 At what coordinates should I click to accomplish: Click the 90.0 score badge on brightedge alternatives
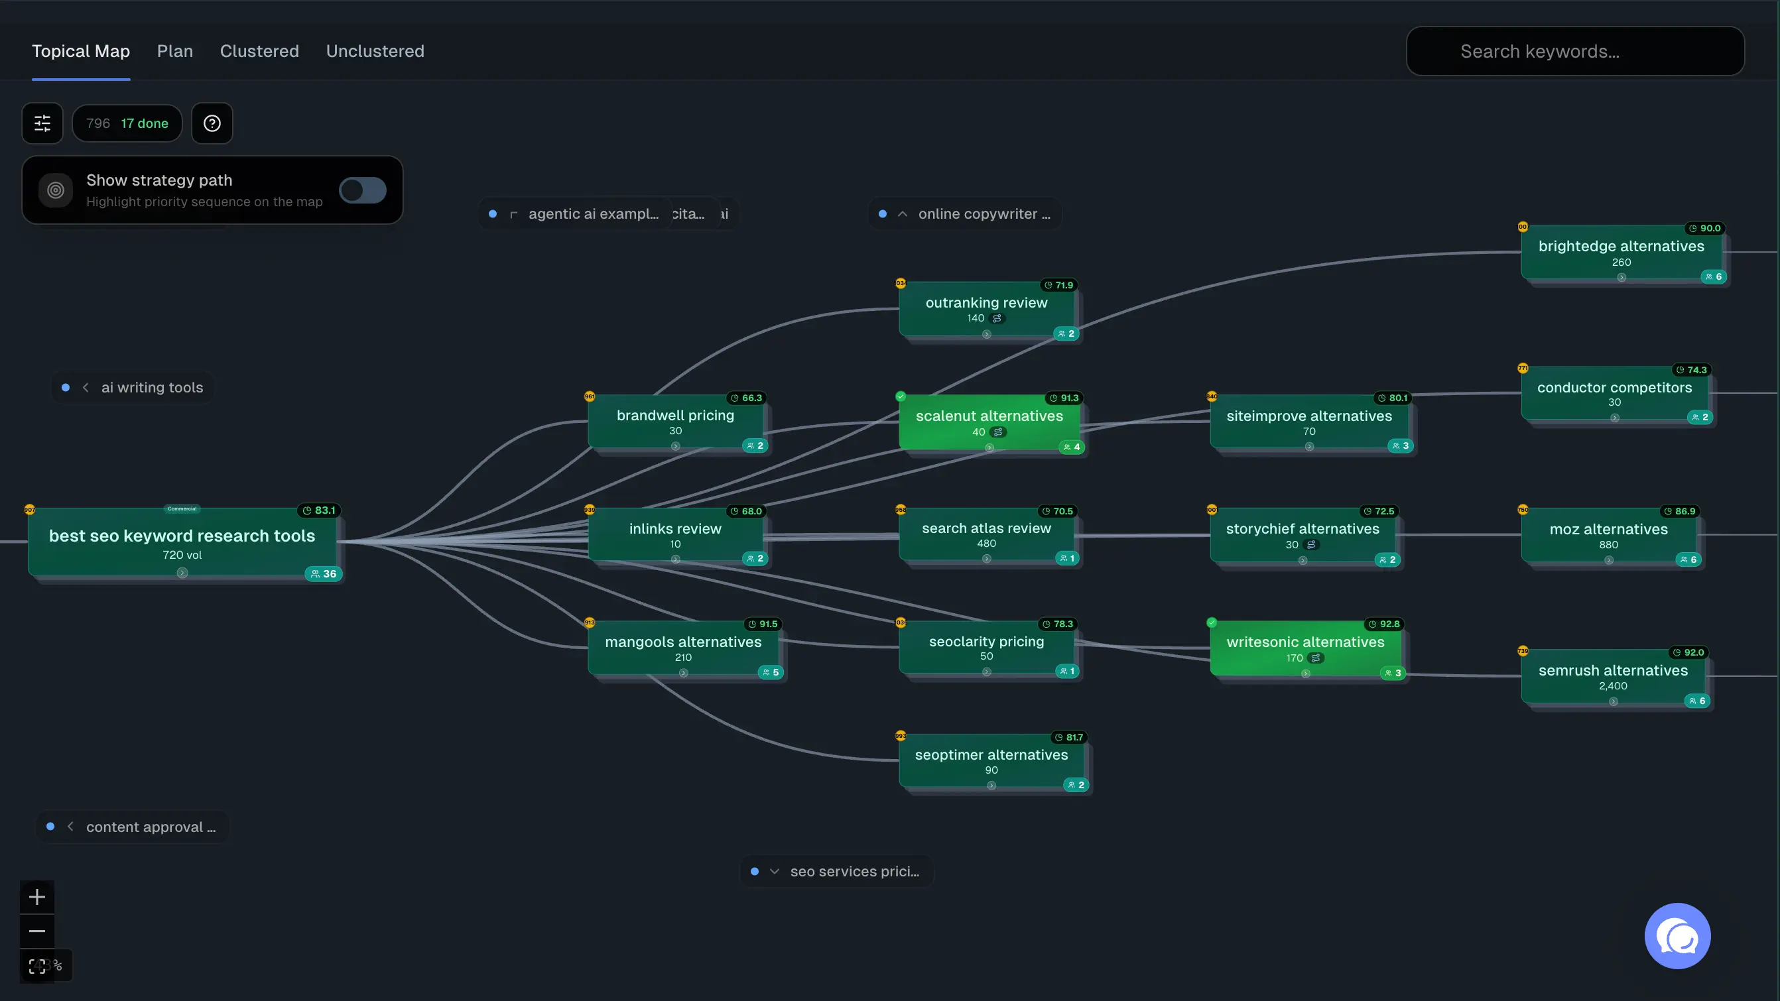click(x=1704, y=228)
